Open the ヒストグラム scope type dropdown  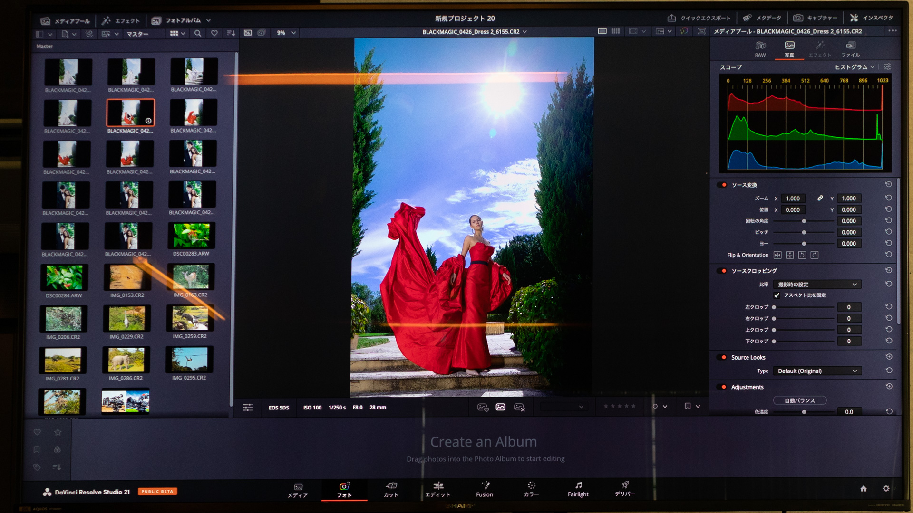pyautogui.click(x=855, y=67)
